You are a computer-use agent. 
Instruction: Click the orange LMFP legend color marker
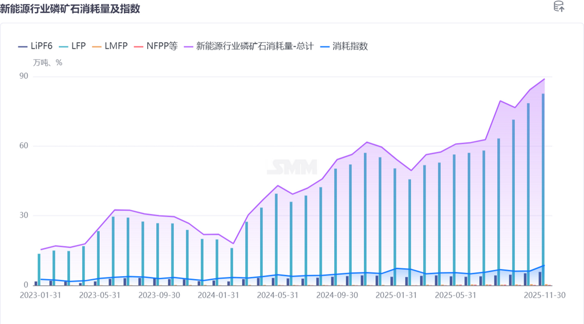pyautogui.click(x=96, y=46)
